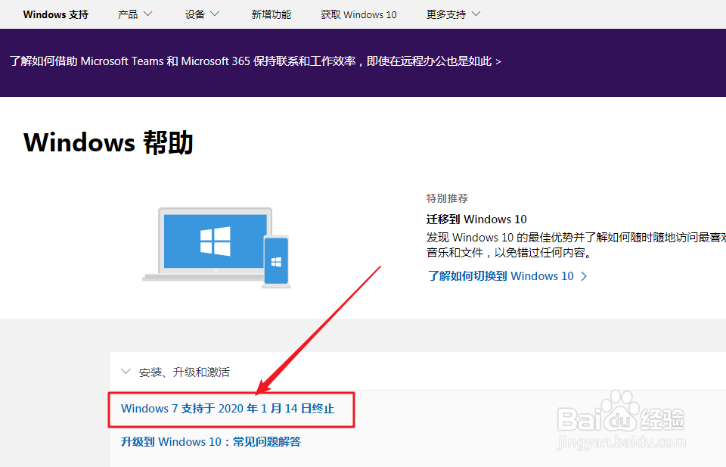Image resolution: width=726 pixels, height=467 pixels.
Task: Click the smartphone icon beside the laptop
Action: [278, 259]
